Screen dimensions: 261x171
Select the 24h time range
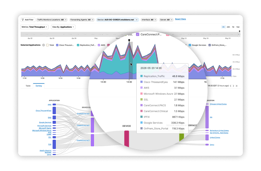tap(228, 27)
